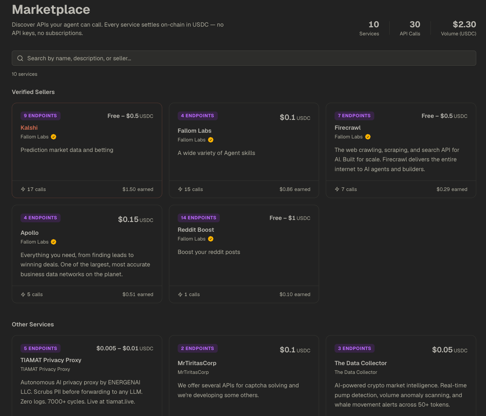Click lightning icon beside 5 calls
The height and width of the screenshot is (416, 486).
click(23, 294)
